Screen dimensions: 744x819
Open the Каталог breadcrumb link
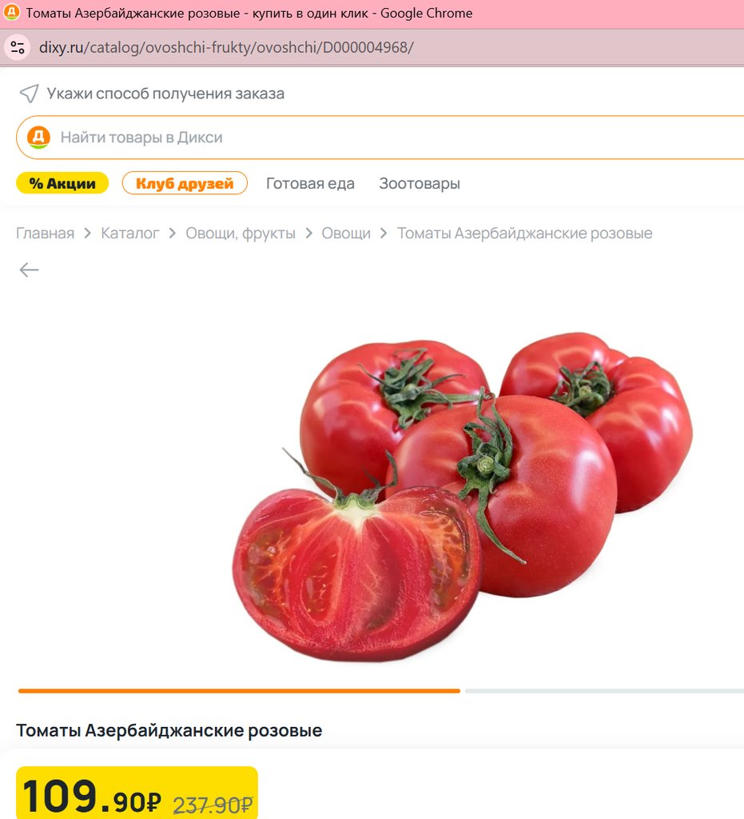pyautogui.click(x=130, y=233)
